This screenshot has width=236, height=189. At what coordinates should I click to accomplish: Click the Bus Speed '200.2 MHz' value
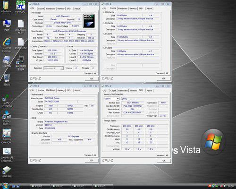52,57
